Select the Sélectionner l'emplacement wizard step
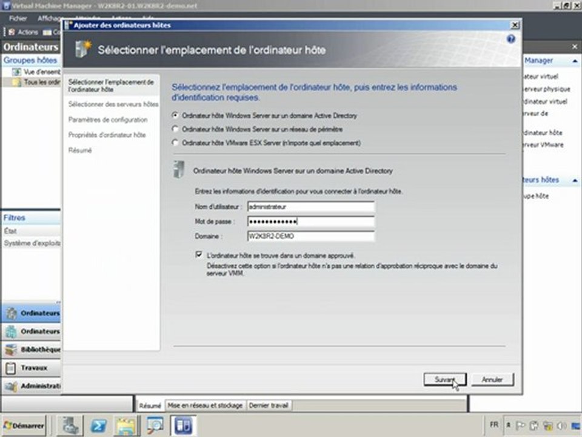Image resolution: width=582 pixels, height=437 pixels. [111, 86]
